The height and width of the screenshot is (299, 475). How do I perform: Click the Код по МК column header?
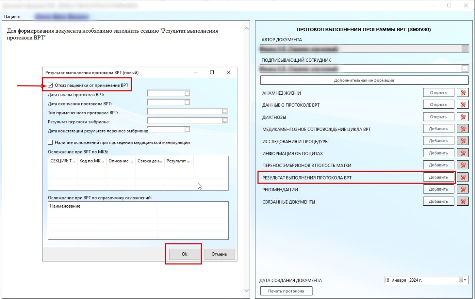[x=92, y=161]
